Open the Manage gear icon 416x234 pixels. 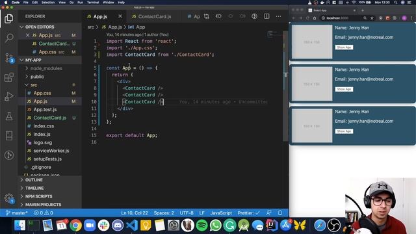point(9,198)
